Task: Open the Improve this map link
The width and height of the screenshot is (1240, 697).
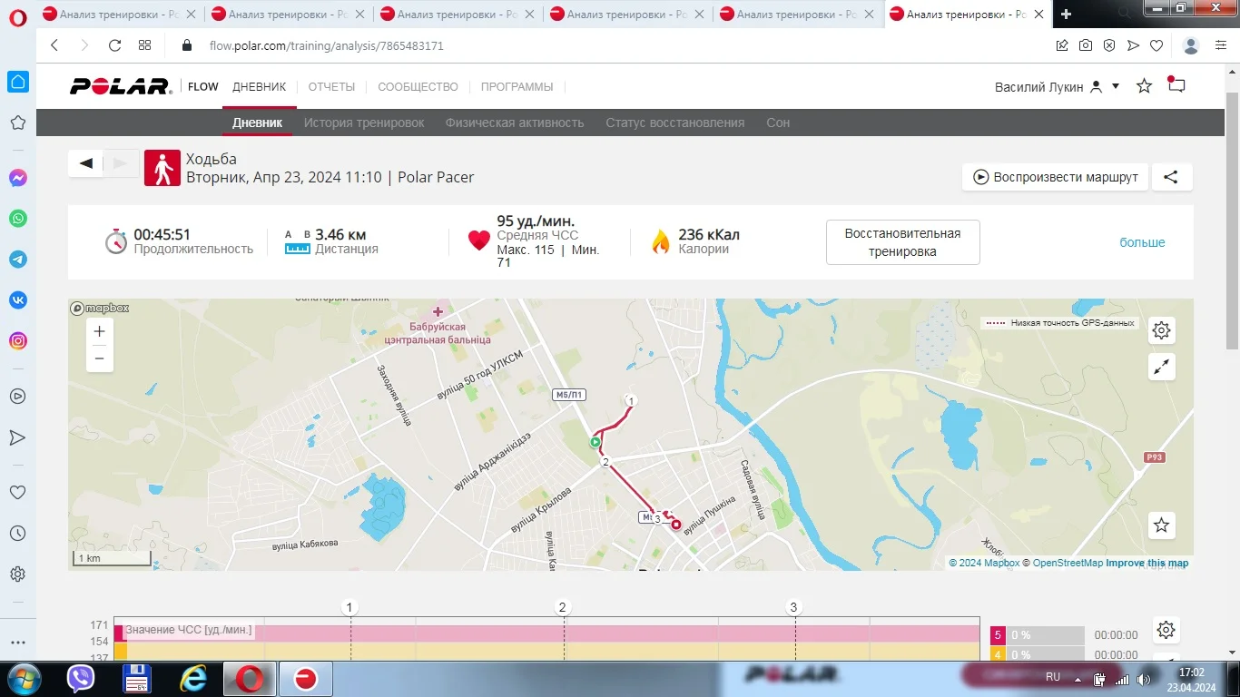Action: pos(1147,563)
